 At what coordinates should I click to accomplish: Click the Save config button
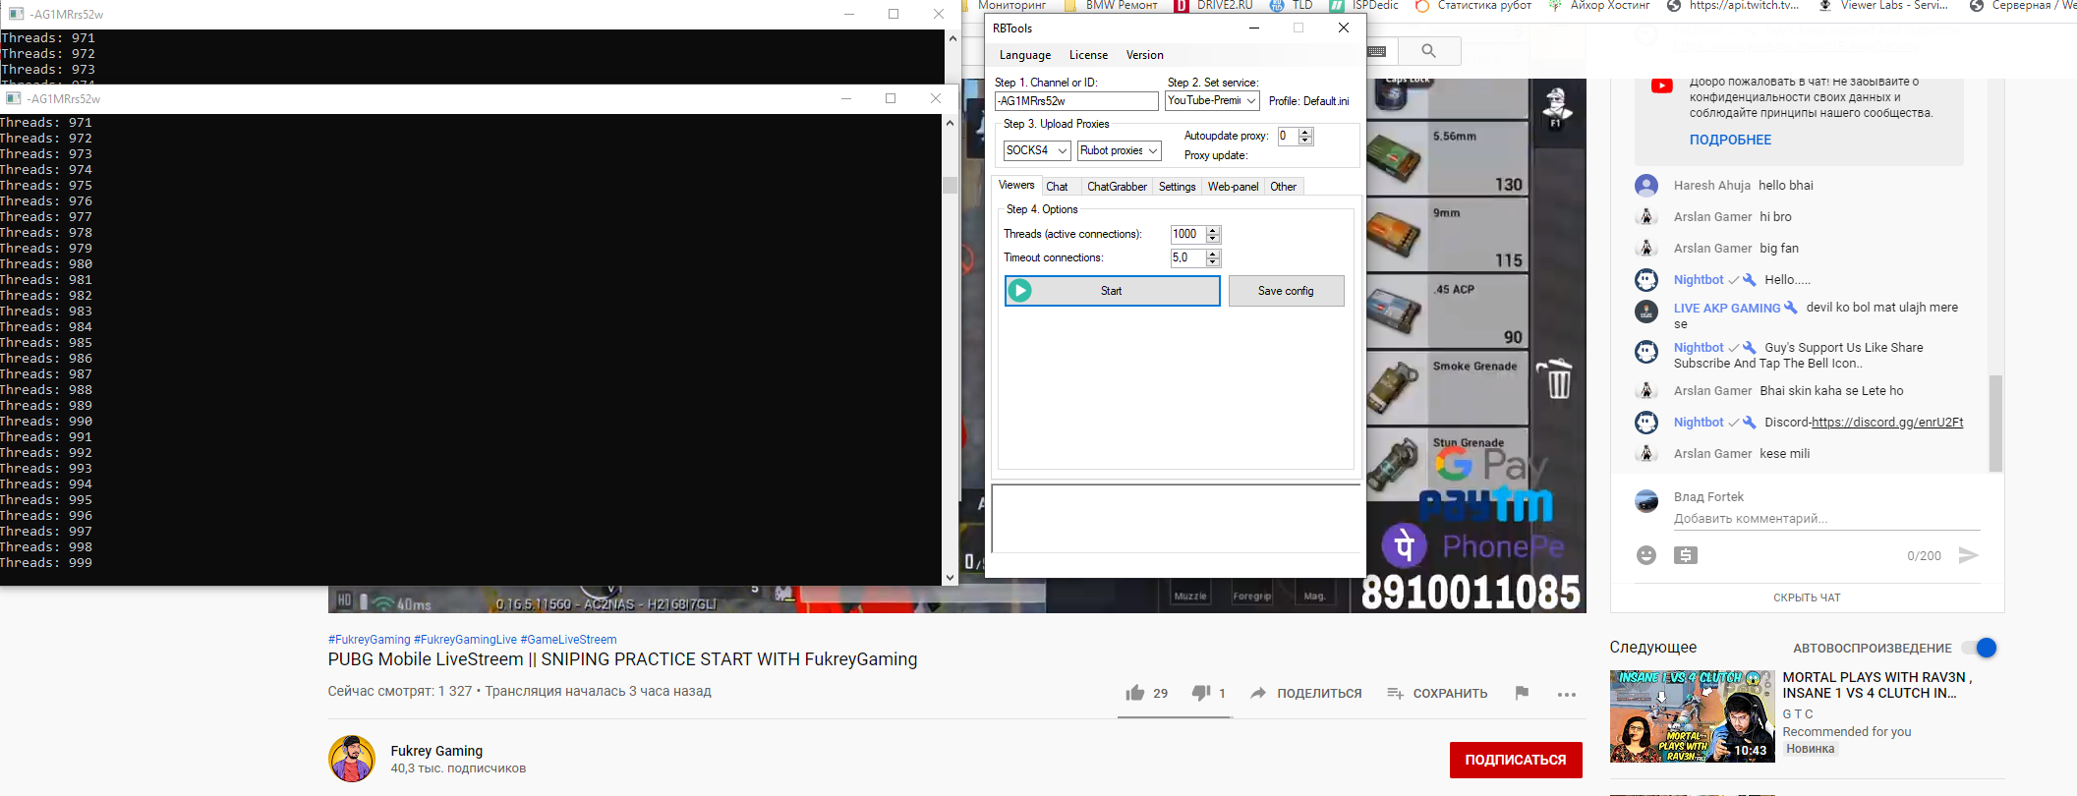coord(1286,291)
